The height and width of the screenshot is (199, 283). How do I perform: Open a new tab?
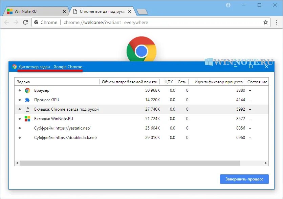point(142,12)
